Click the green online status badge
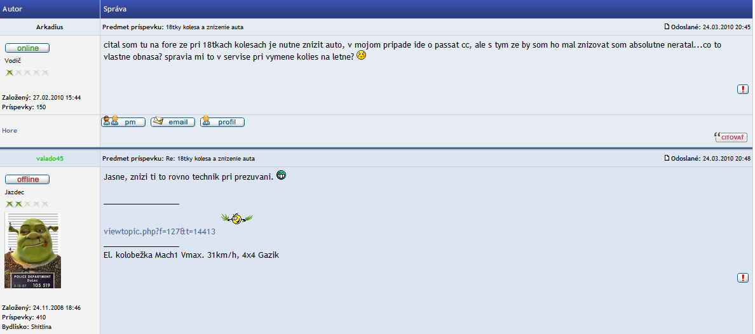 pyautogui.click(x=27, y=48)
